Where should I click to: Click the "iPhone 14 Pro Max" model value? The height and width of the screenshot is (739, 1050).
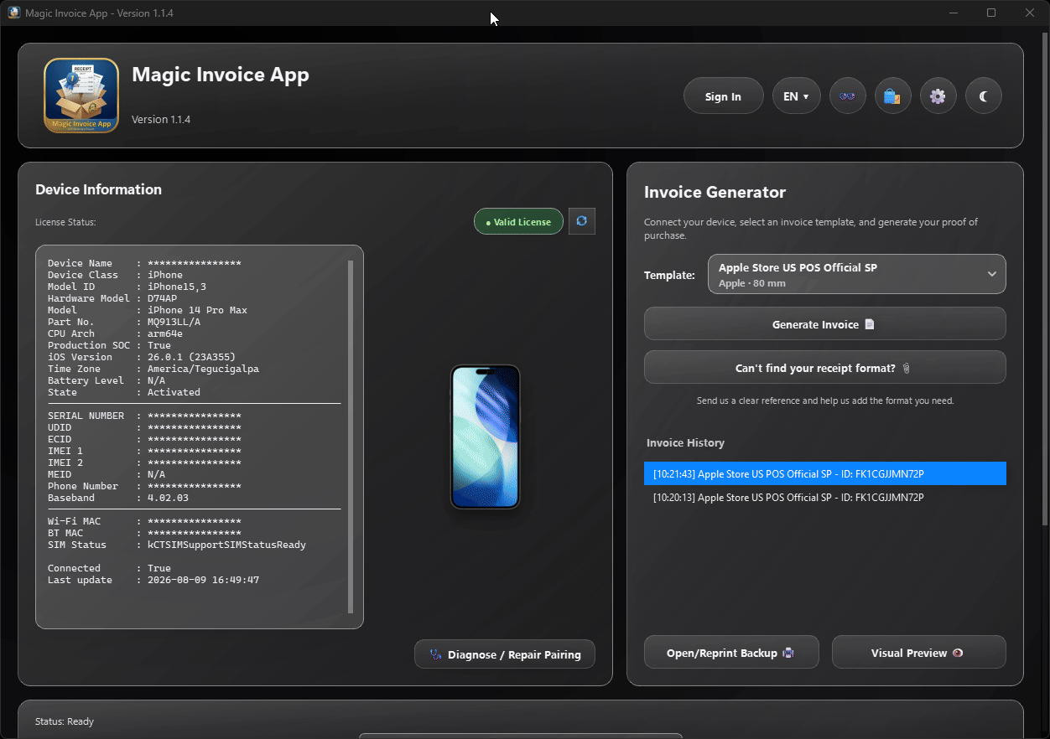pyautogui.click(x=197, y=310)
